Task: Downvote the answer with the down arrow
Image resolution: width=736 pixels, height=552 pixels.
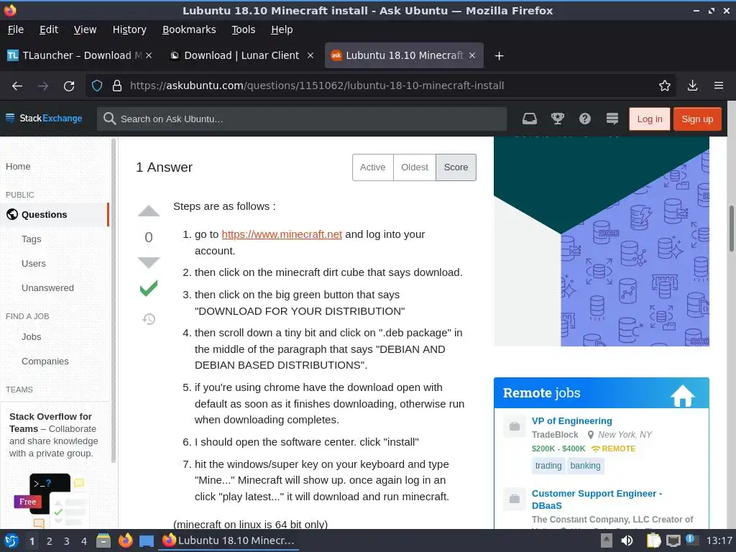Action: pyautogui.click(x=149, y=262)
